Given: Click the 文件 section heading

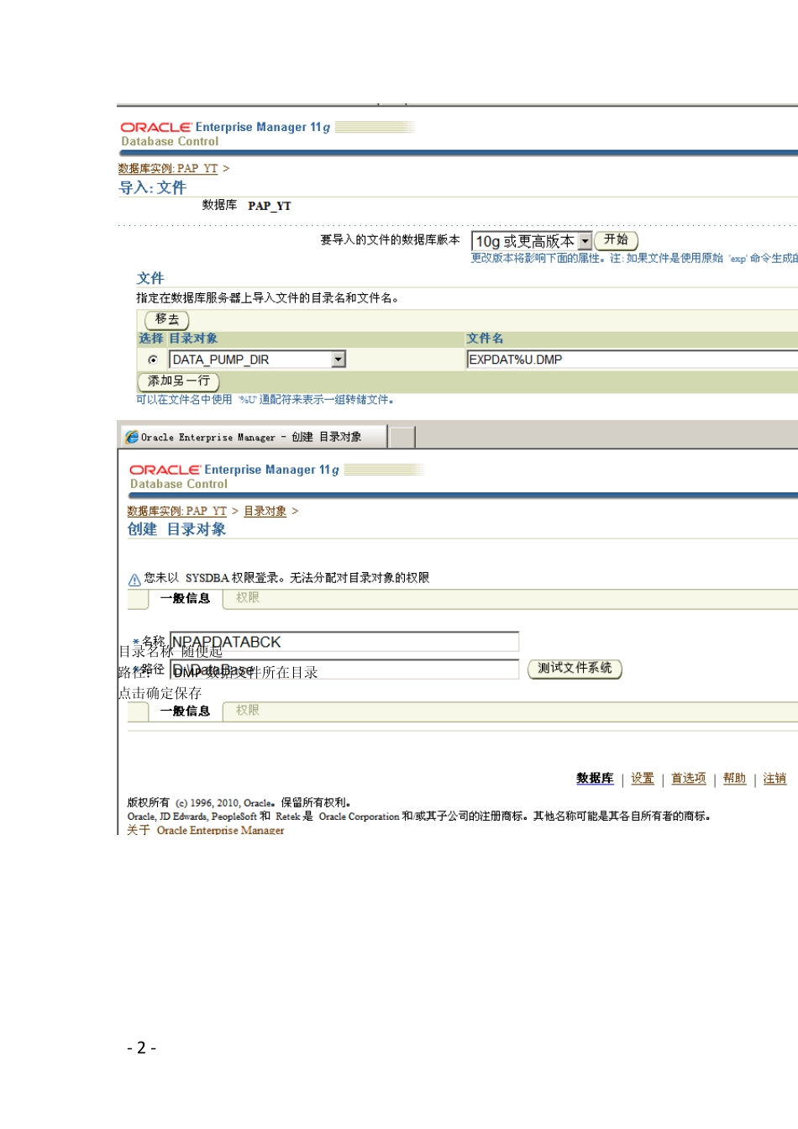Looking at the screenshot, I should tap(150, 278).
